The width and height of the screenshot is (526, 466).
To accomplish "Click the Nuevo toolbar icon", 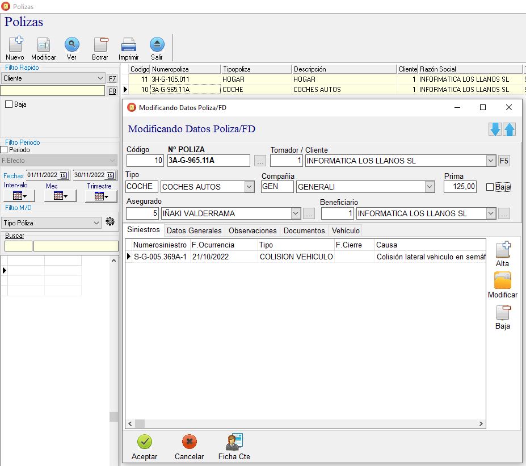I will (15, 44).
